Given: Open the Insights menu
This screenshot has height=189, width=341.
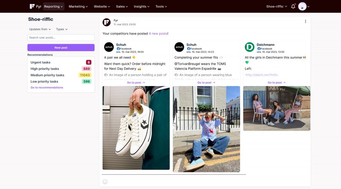Looking at the screenshot, I should (142, 6).
